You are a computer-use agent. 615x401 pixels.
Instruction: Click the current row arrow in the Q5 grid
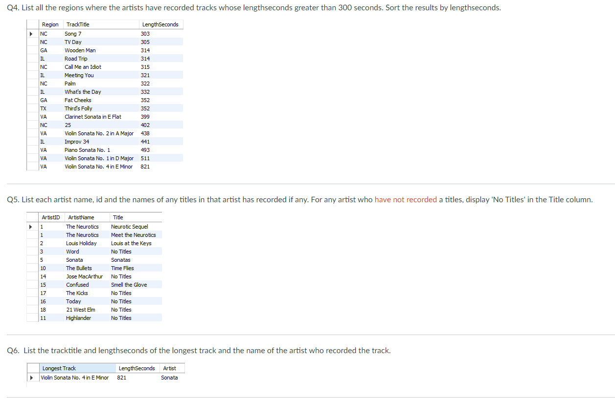pos(30,227)
